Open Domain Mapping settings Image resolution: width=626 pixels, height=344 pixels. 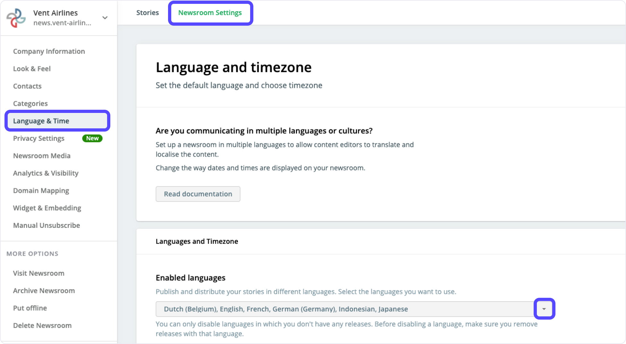[41, 191]
